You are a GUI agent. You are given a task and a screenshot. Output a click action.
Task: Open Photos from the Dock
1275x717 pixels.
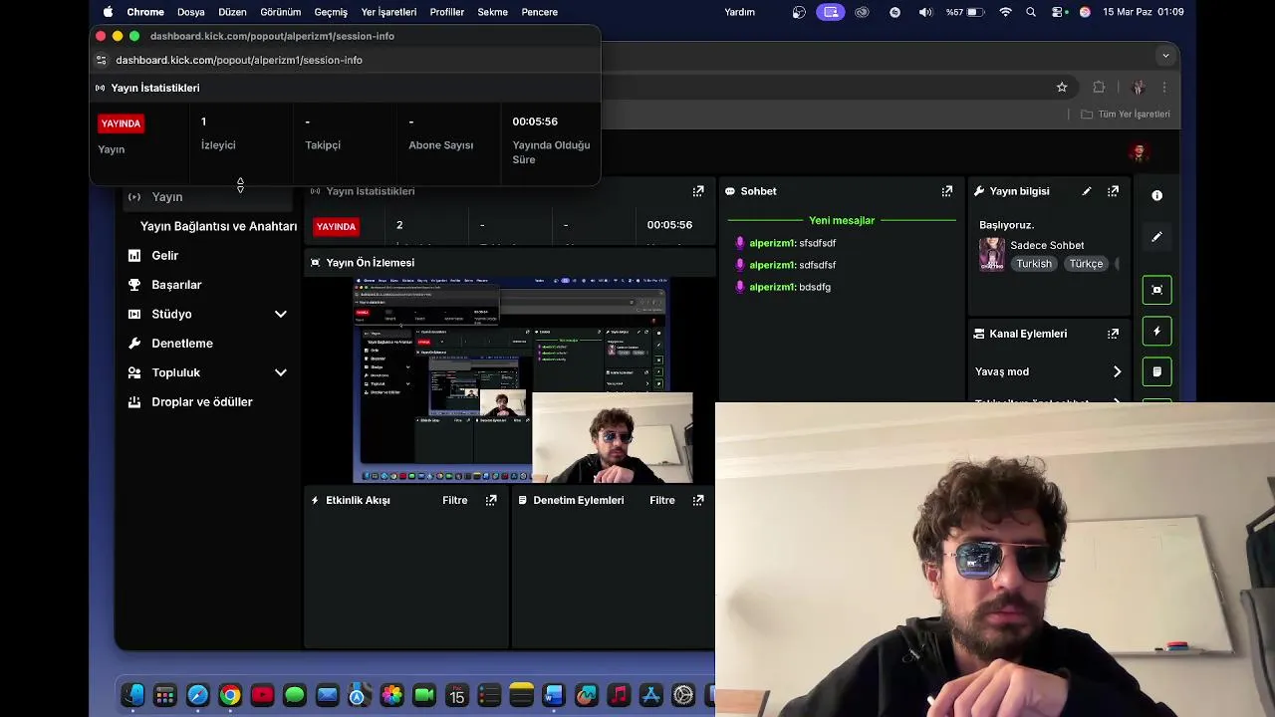pyautogui.click(x=391, y=695)
